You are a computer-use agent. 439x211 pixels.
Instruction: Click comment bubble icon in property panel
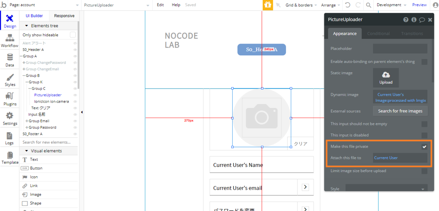tap(422, 20)
